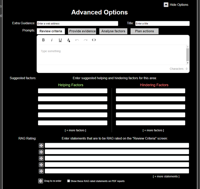Focus the third Helping Factors input
200x189 pixels.
click(x=72, y=107)
